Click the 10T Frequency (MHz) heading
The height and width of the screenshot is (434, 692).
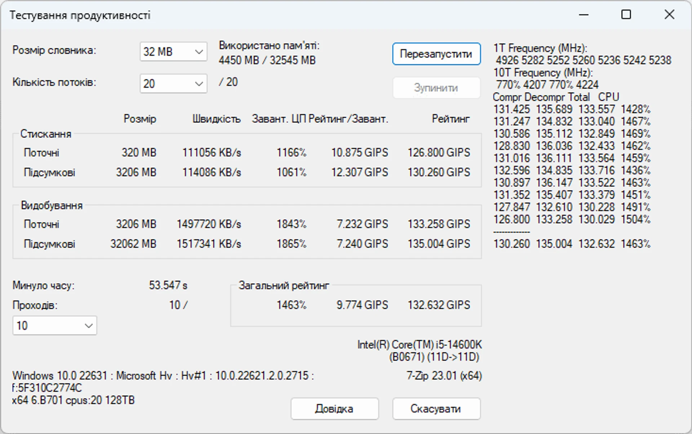click(543, 73)
